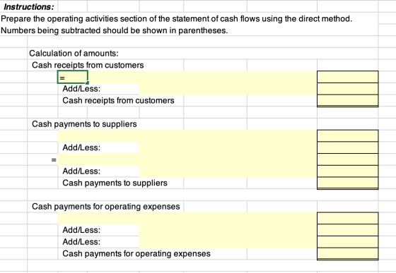Select the total amount cell for 'Cash payments to suppliers'
This screenshot has width=396, height=273.
(x=347, y=183)
